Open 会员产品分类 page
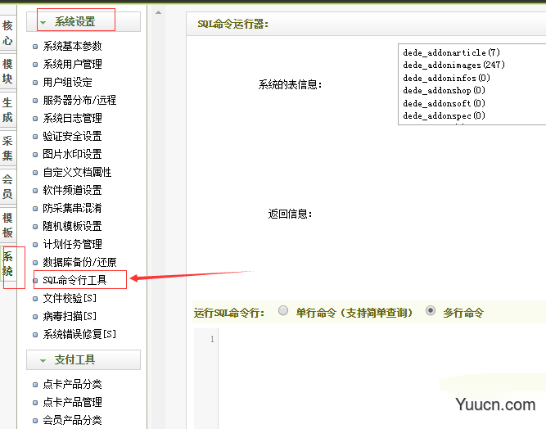 [72, 420]
